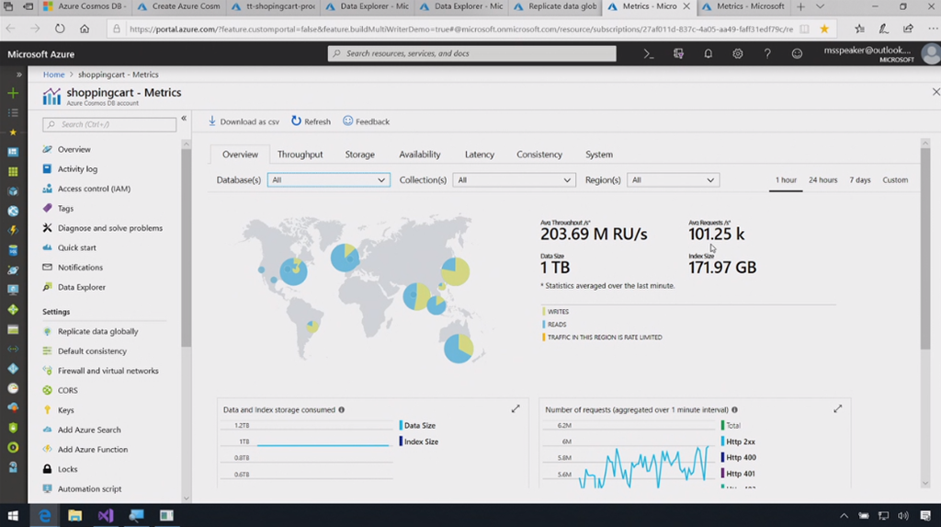Collapse the left resource menu chevron
Screen dimensions: 941x527
[x=184, y=119]
